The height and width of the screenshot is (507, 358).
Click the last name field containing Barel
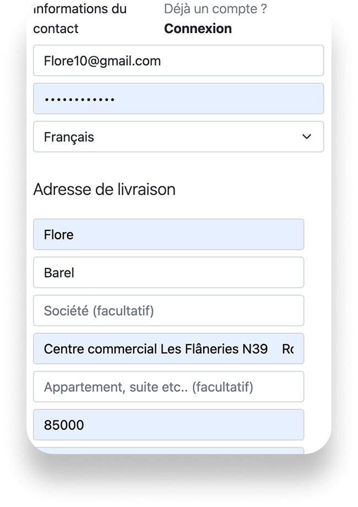click(x=168, y=272)
